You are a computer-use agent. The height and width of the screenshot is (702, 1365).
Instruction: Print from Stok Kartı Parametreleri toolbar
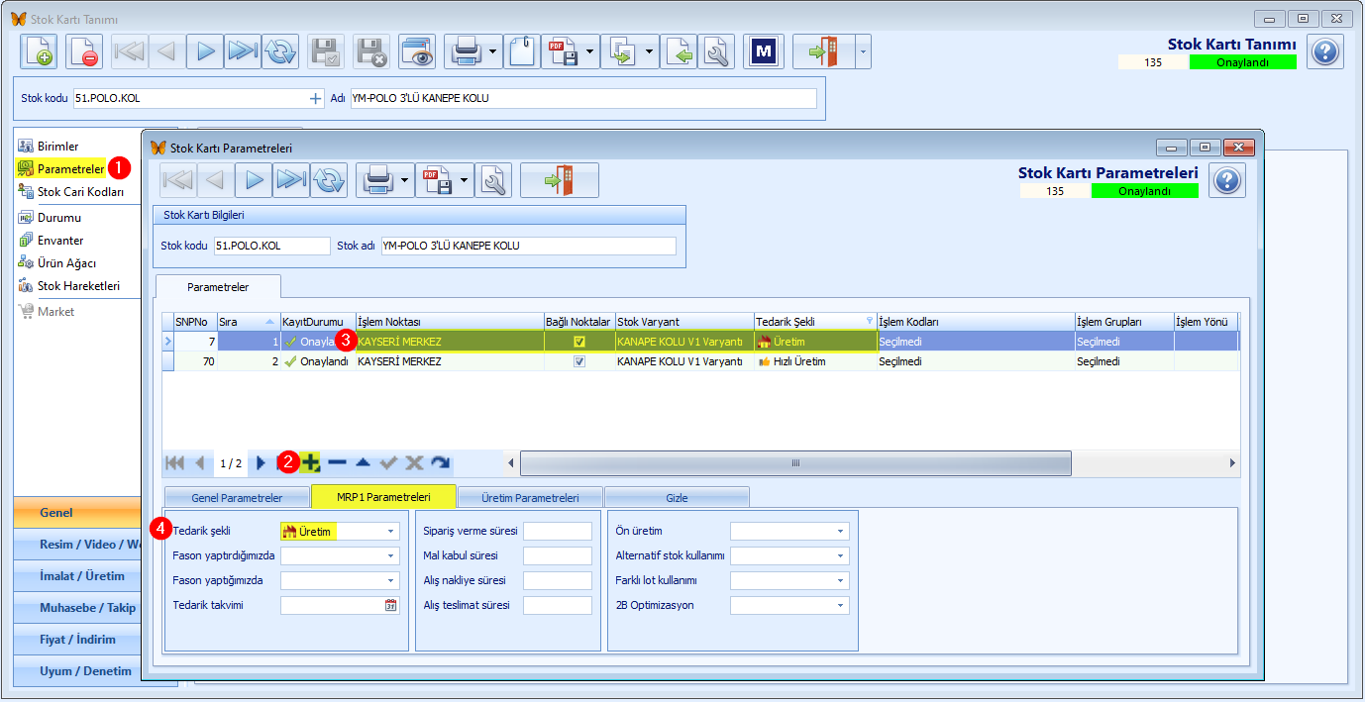pyautogui.click(x=377, y=180)
